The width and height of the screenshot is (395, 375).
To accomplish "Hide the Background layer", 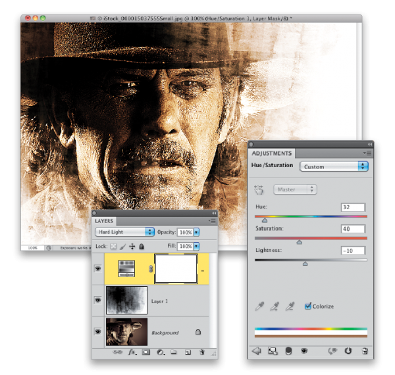I will pyautogui.click(x=98, y=332).
